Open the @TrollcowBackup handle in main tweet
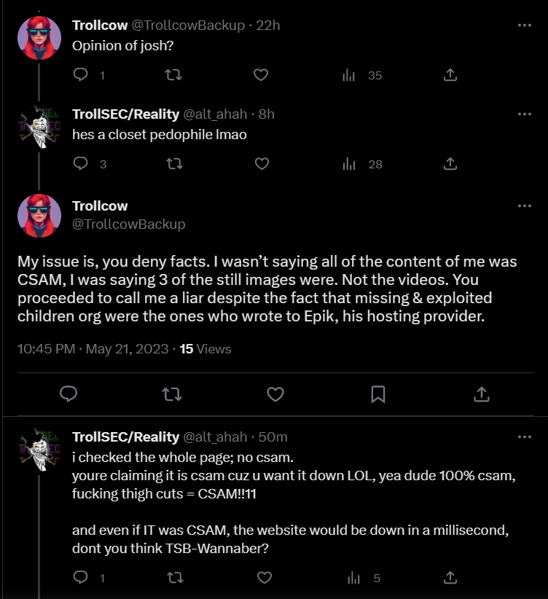This screenshot has width=548, height=599. pos(128,224)
